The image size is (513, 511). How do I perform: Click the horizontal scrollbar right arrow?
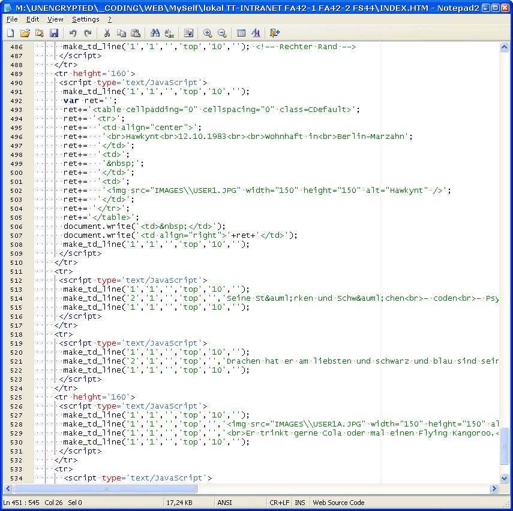pos(494,489)
